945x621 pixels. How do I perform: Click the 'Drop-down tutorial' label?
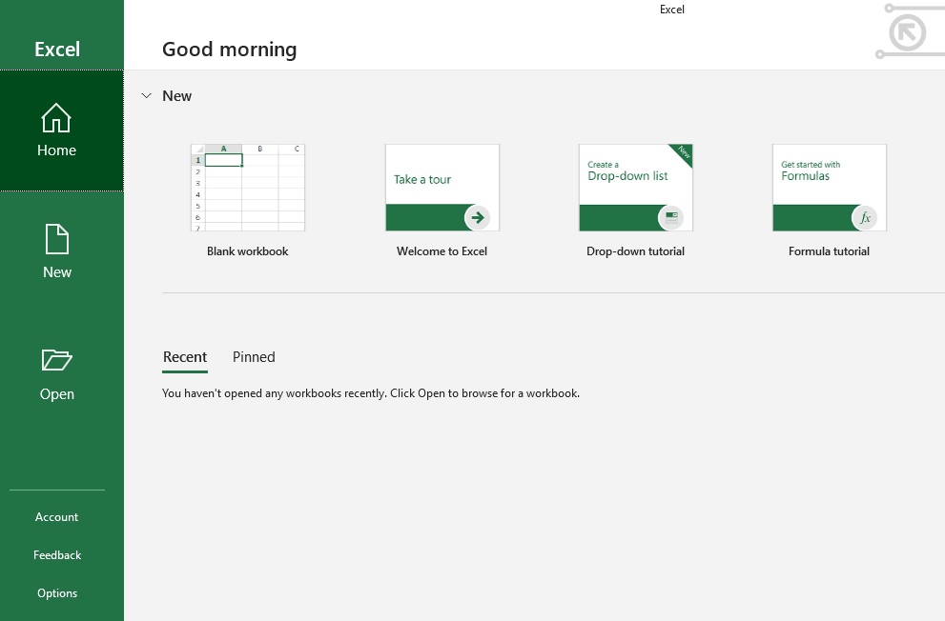click(x=635, y=251)
